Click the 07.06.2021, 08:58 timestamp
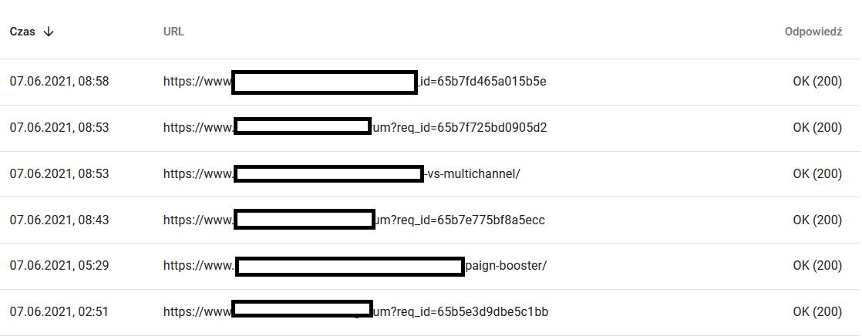862x336 pixels. pyautogui.click(x=59, y=81)
